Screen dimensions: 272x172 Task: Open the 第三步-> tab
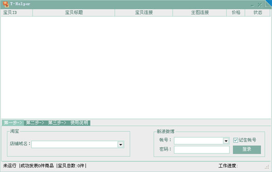(57, 123)
